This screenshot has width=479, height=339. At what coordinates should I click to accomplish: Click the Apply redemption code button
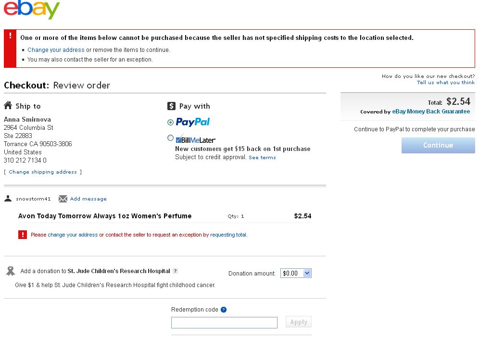click(x=299, y=322)
